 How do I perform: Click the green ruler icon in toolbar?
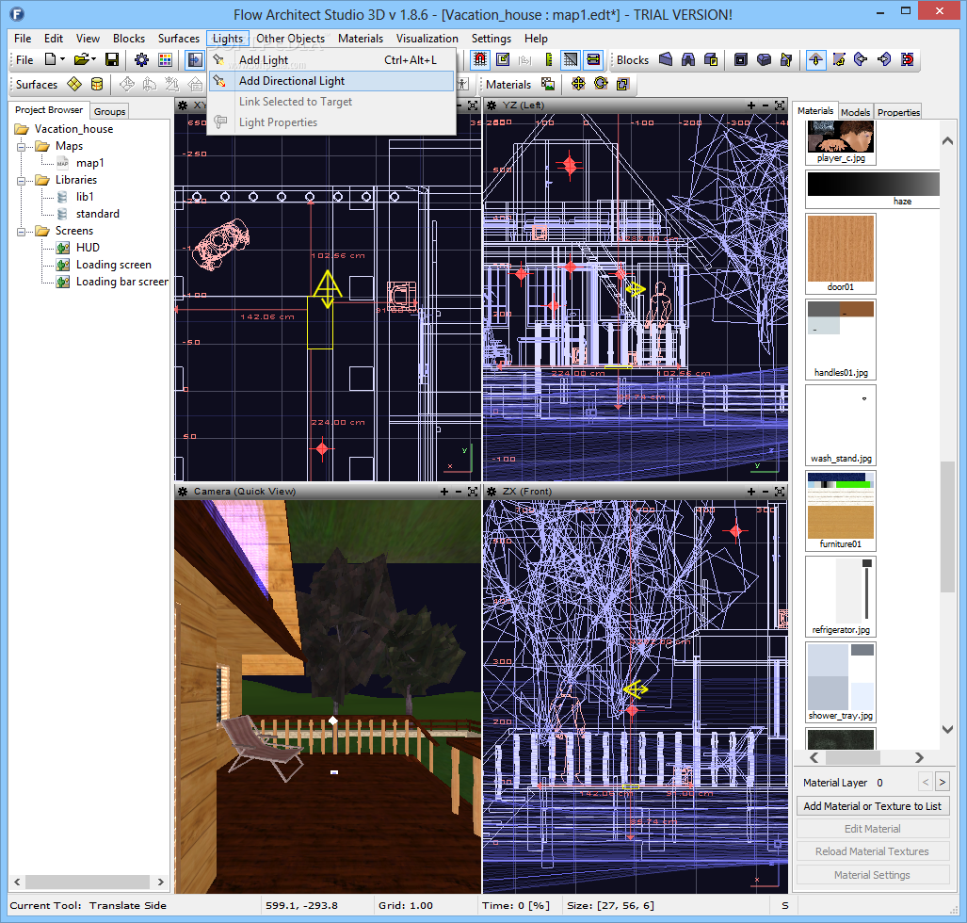point(549,60)
